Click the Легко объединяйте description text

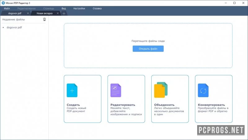tap(169, 111)
